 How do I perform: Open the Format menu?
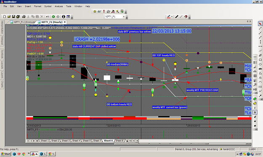tap(37, 6)
